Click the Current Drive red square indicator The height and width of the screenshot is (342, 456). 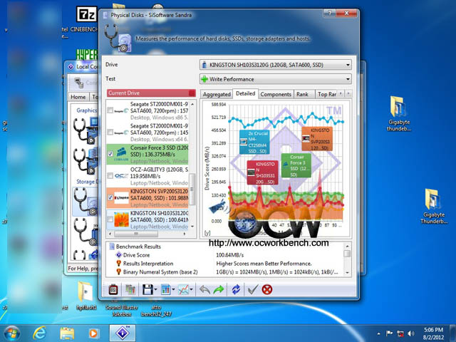(192, 93)
